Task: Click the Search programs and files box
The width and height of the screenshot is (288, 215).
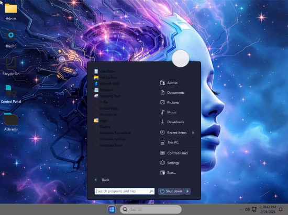Action: coord(124,191)
